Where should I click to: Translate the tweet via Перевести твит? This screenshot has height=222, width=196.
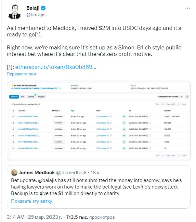[x=22, y=74]
